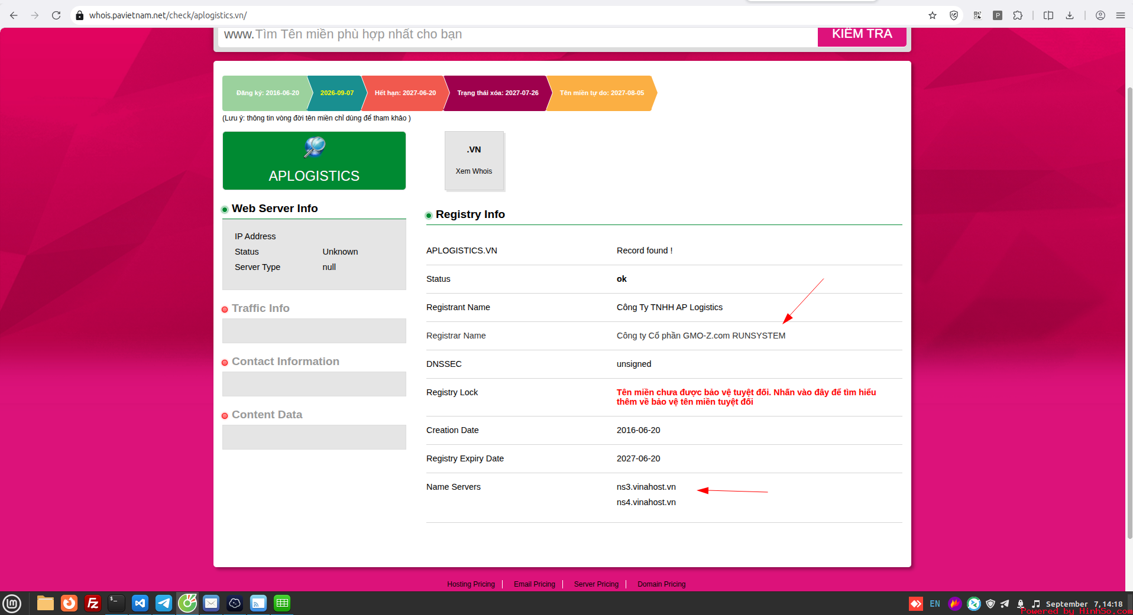This screenshot has width=1133, height=615.
Task: Select registrant Công Ty TNHH AP Logistics
Action: coord(669,307)
